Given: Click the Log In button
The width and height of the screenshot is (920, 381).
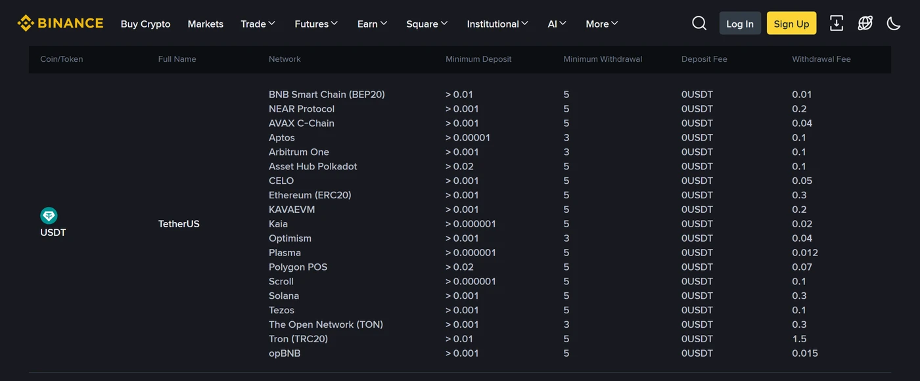Looking at the screenshot, I should [740, 23].
